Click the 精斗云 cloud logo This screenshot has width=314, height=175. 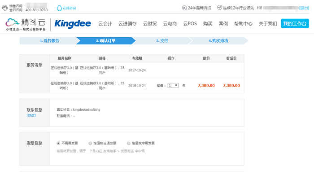pos(26,24)
